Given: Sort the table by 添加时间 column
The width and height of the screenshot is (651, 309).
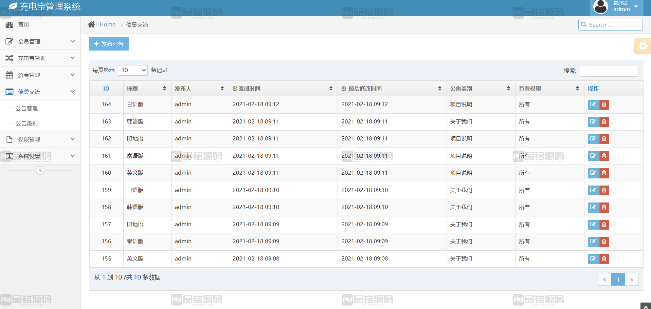Looking at the screenshot, I should (x=283, y=89).
